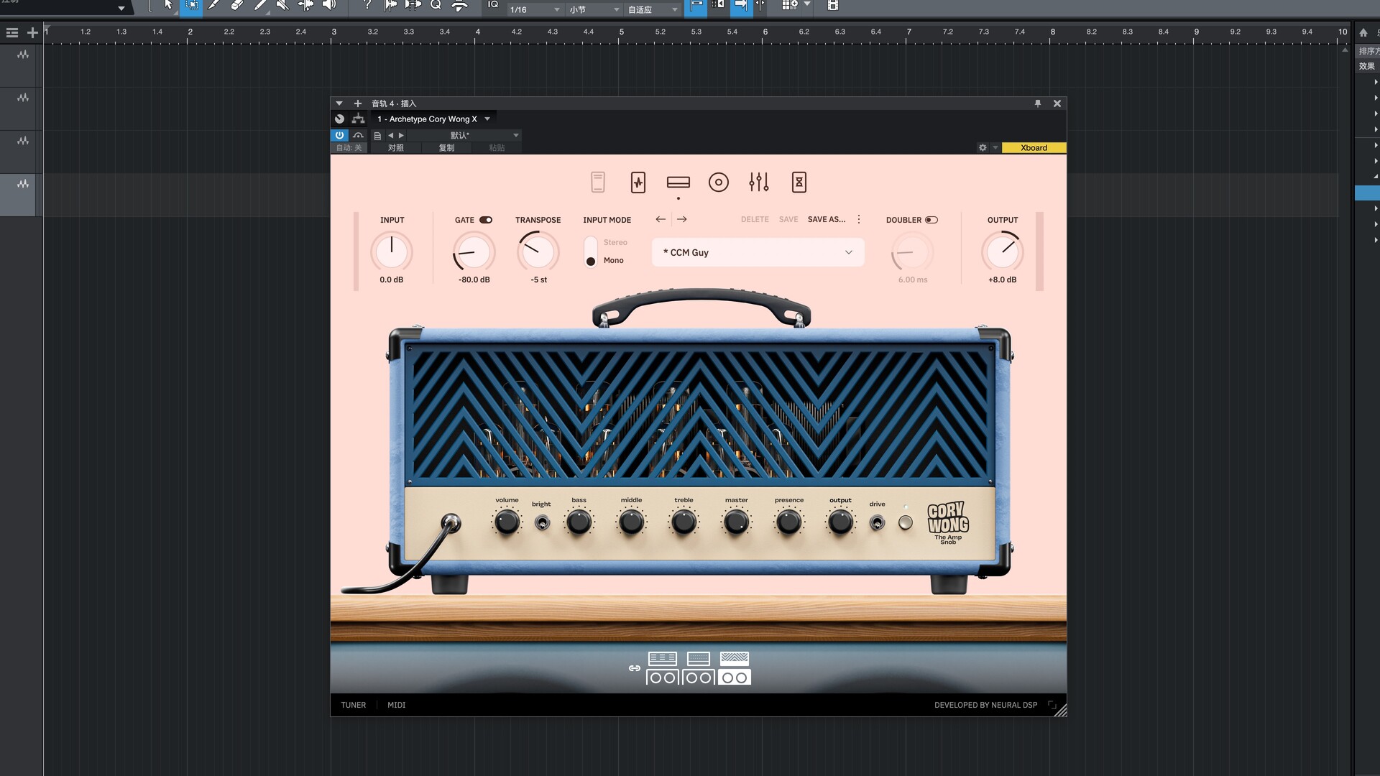Screen dimensions: 1380x776
Task: Select the amp head section icon
Action: pyautogui.click(x=678, y=183)
